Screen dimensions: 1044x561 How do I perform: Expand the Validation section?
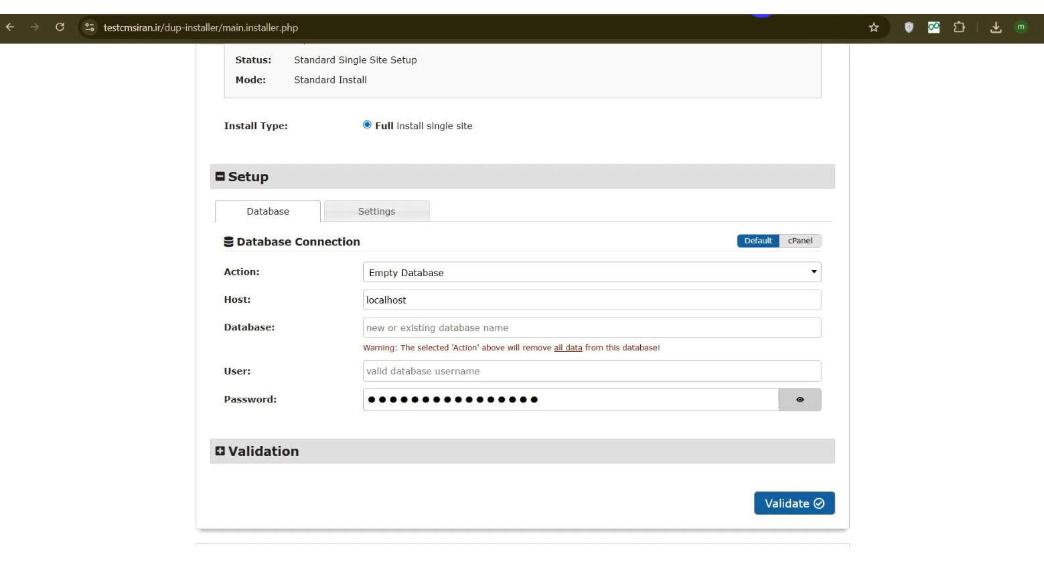pos(220,451)
